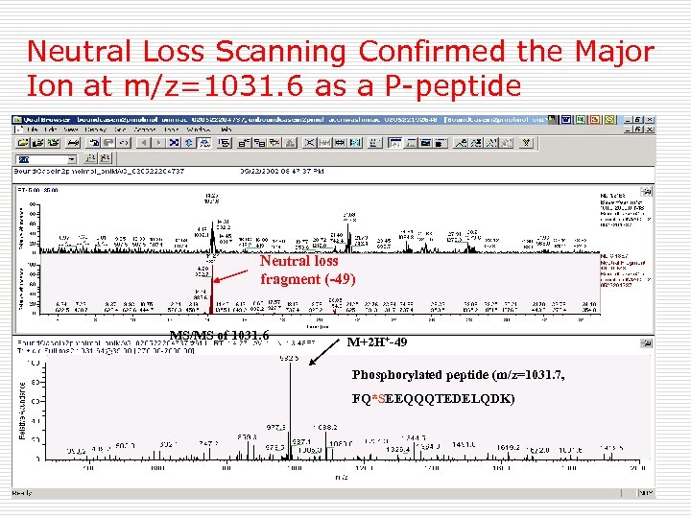Click the zoom reset X-shaped icon
Image resolution: width=691 pixels, height=518 pixels.
click(309, 143)
